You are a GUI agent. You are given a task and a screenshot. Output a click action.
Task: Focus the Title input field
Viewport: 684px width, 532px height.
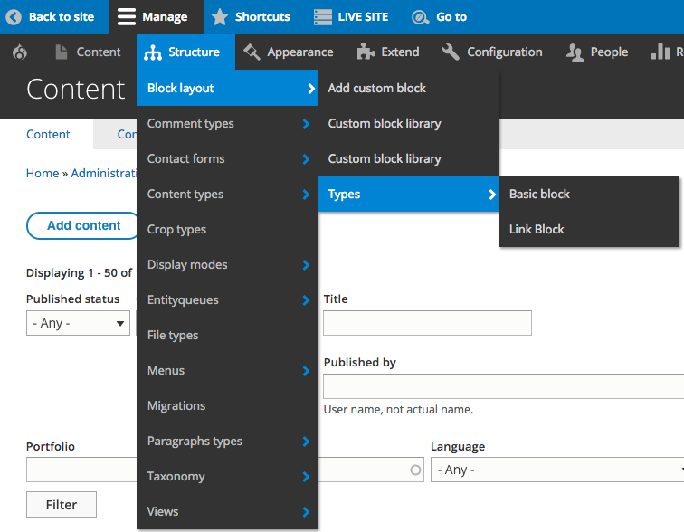coord(427,323)
